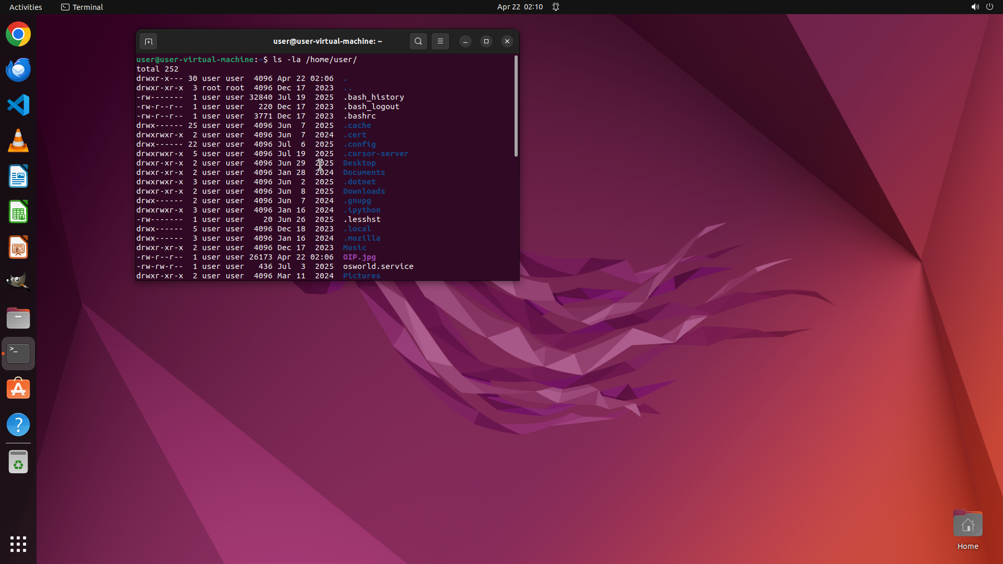This screenshot has height=564, width=1003.
Task: Open VLC media player
Action: point(18,141)
